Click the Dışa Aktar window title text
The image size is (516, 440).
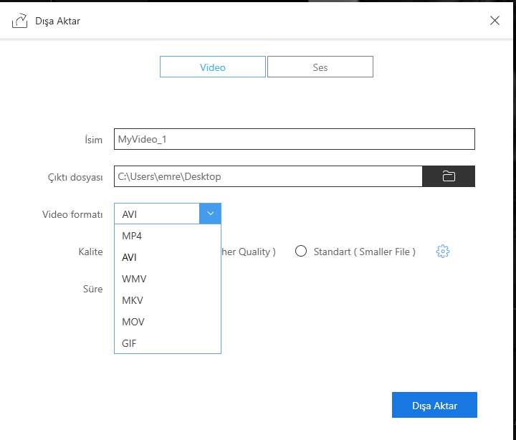pos(57,21)
